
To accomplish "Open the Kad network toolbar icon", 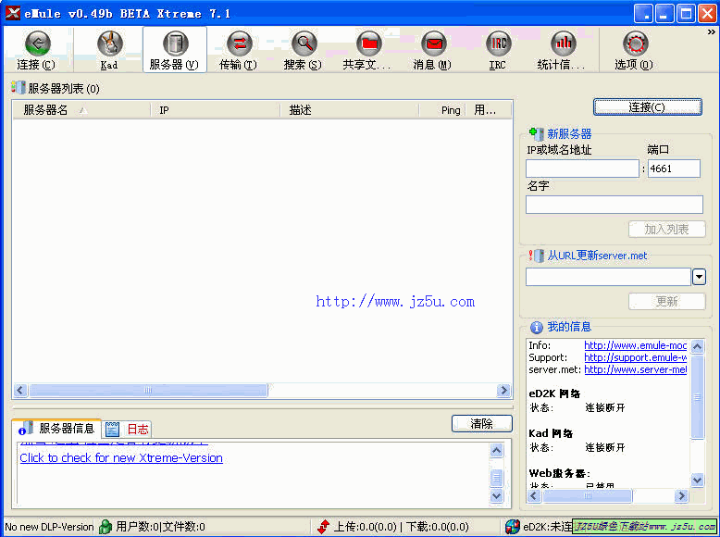I will click(109, 50).
